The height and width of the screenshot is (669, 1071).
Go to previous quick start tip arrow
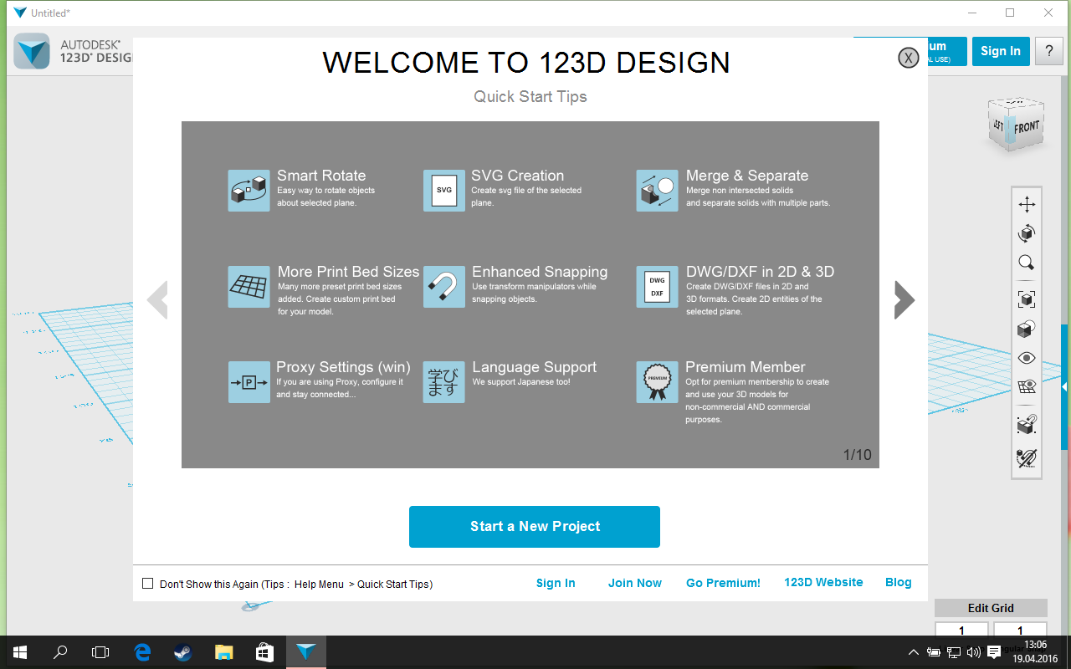click(157, 299)
